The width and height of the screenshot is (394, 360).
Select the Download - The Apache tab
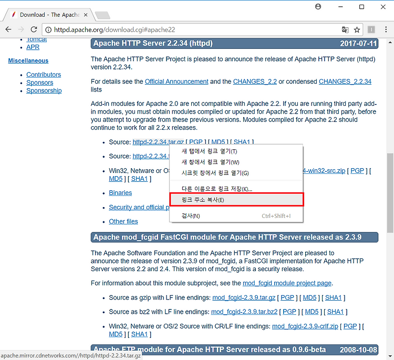(x=49, y=15)
